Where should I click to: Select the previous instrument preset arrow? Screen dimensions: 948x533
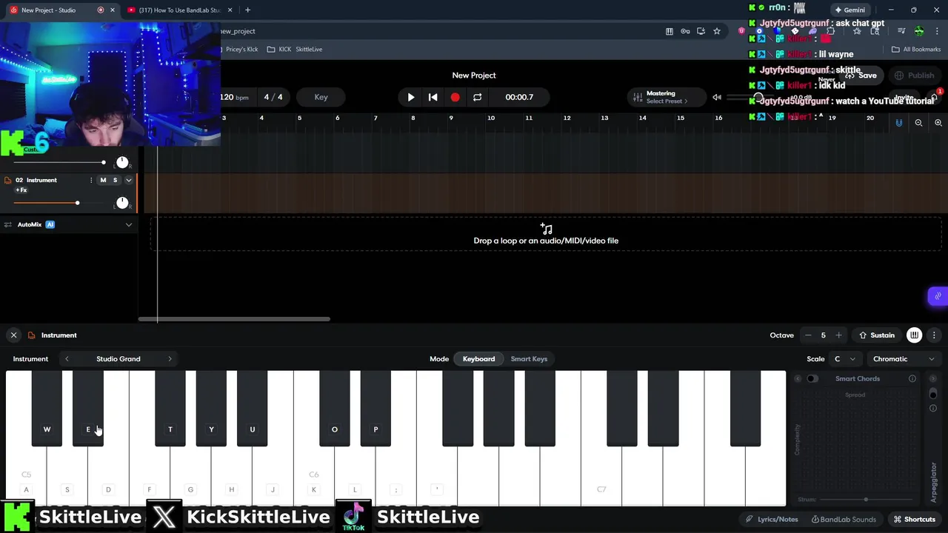pyautogui.click(x=67, y=359)
